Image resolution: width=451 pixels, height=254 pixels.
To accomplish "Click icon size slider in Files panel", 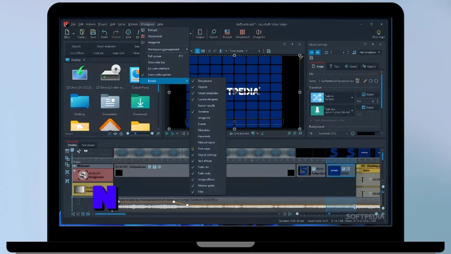I will coord(140,134).
